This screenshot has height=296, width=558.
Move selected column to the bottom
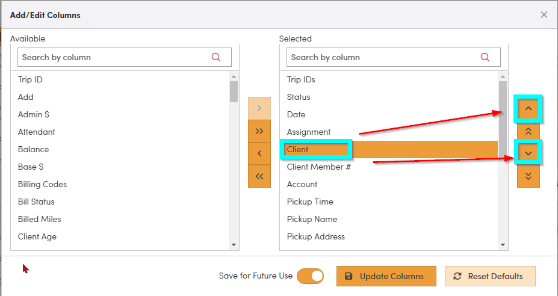(x=528, y=176)
